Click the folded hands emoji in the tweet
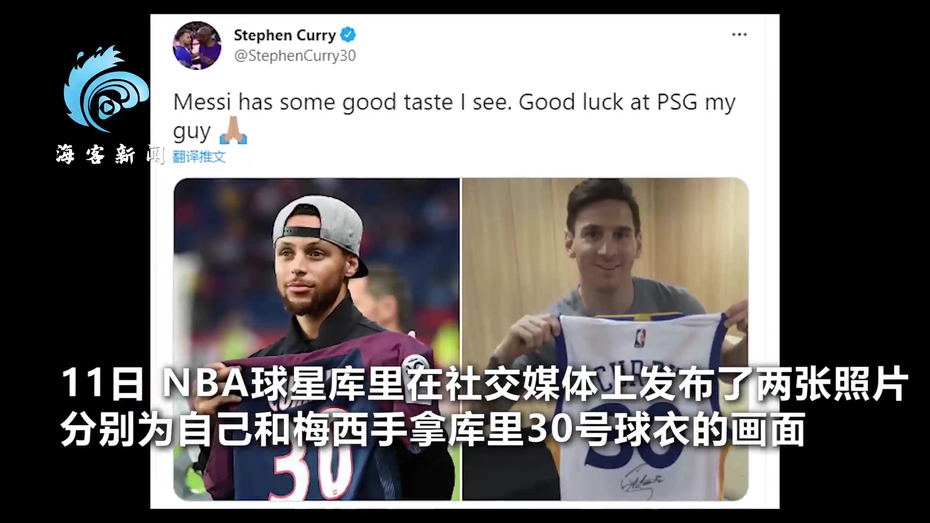Screen dimensions: 930x523 click(233, 130)
